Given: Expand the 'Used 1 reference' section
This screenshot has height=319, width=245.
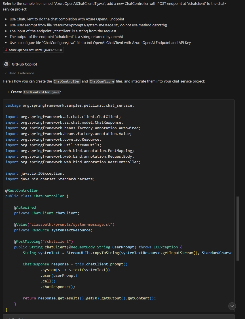Looking at the screenshot, I should coord(20,73).
